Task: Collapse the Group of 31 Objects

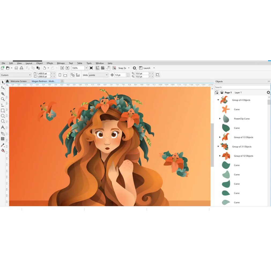Action: [x=218, y=146]
